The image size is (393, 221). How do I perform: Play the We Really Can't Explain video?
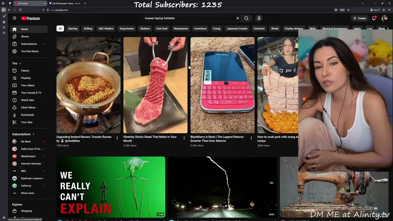point(111,187)
